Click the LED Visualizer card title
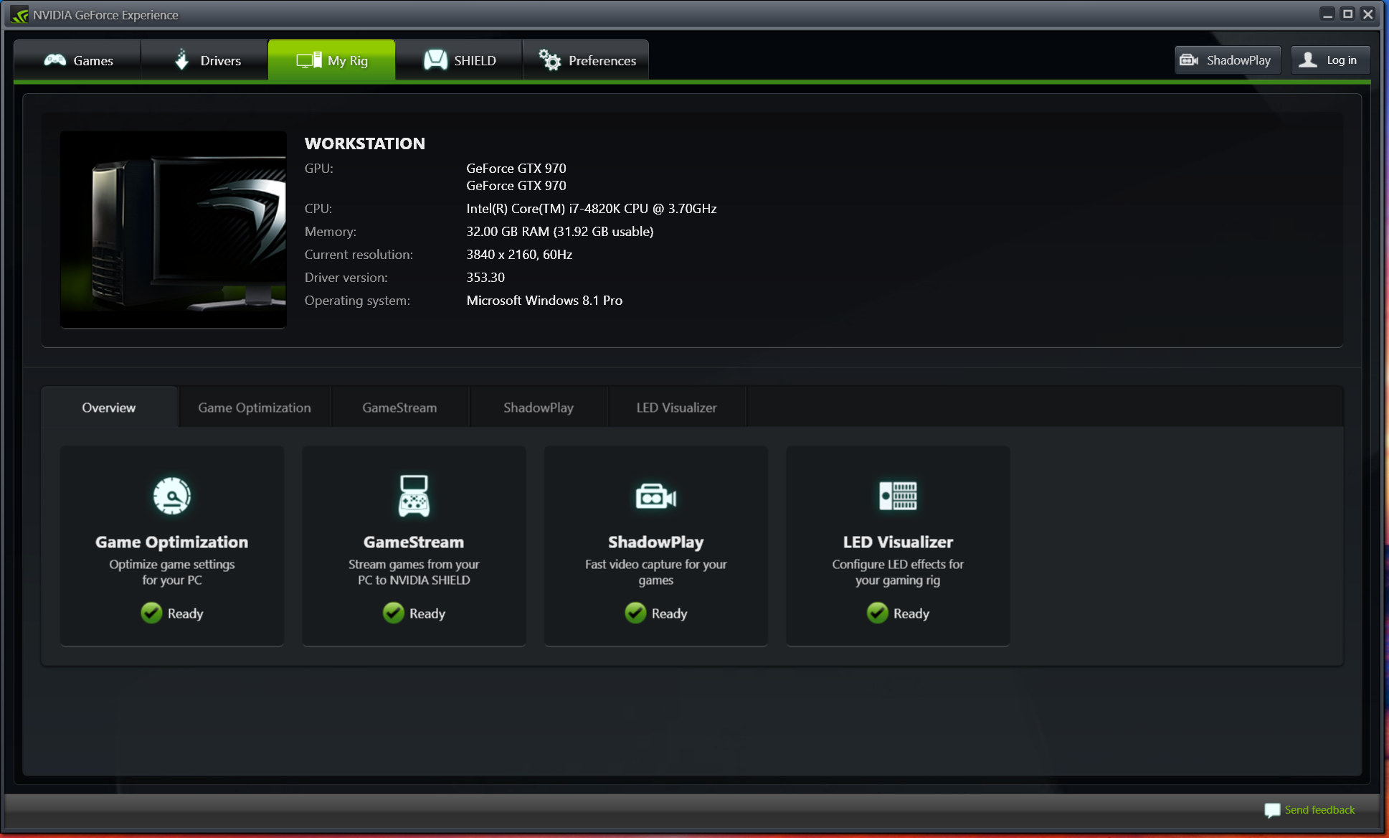1389x838 pixels. pos(898,542)
